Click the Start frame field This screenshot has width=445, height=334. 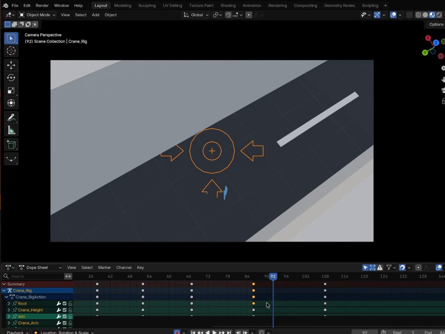point(403,333)
